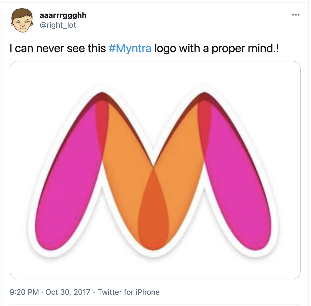The image size is (311, 306).
Task: Visit the @right_lot handle
Action: (58, 25)
